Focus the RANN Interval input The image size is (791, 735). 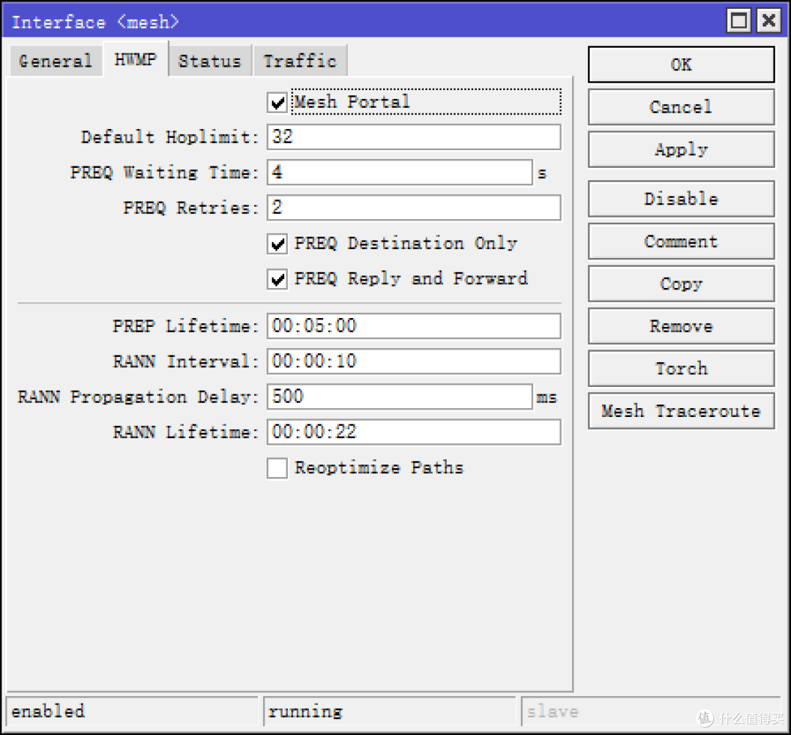click(414, 361)
